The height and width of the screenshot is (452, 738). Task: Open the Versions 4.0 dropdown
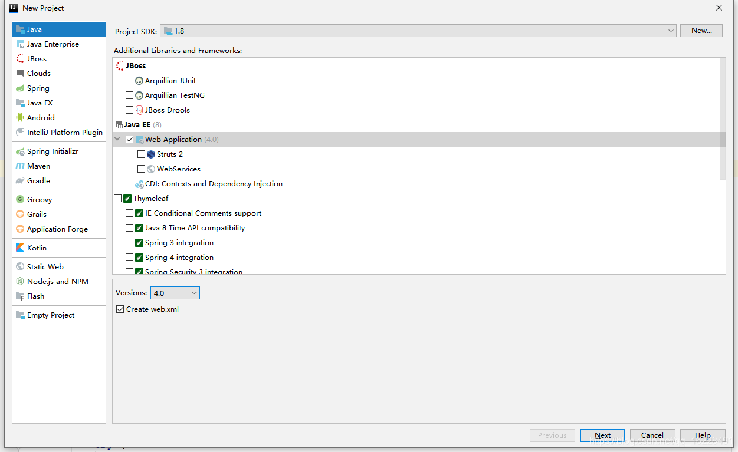[175, 292]
